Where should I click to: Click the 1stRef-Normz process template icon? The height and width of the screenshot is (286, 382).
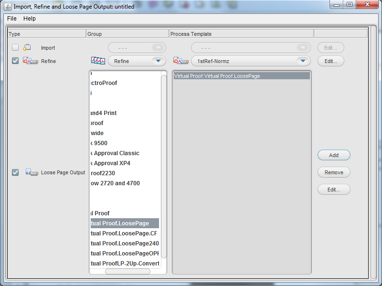point(180,61)
